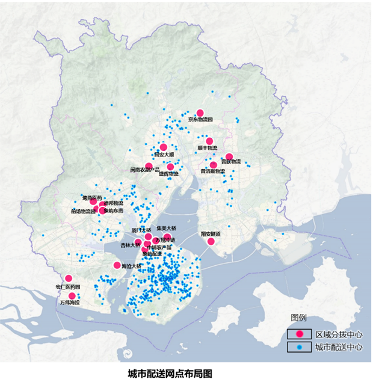This screenshot has height=385, width=385.
Task: Click the blue 城市配送中心 legend swatch
Action: pos(299,348)
